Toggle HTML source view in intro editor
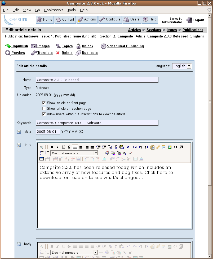 (x=175, y=147)
